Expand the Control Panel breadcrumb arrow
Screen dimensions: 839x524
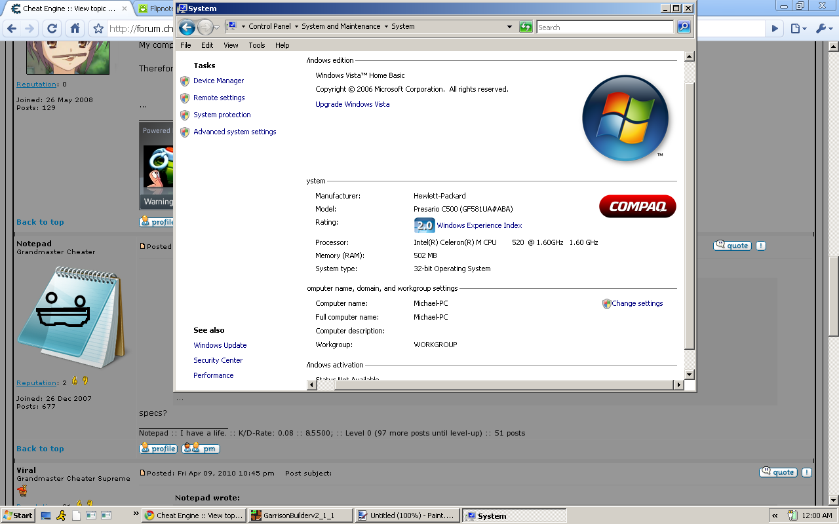[296, 27]
